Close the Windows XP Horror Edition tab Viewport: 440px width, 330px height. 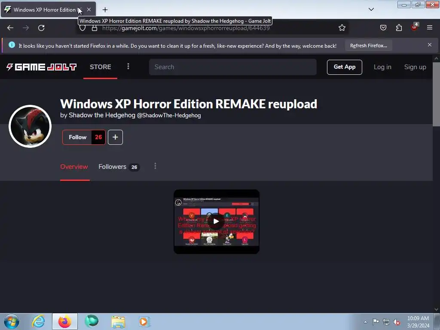tap(89, 9)
